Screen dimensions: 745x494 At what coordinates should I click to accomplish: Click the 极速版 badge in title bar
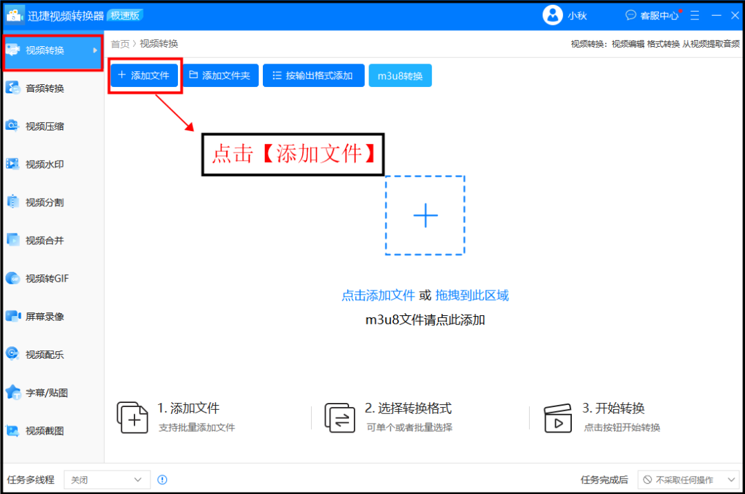126,16
